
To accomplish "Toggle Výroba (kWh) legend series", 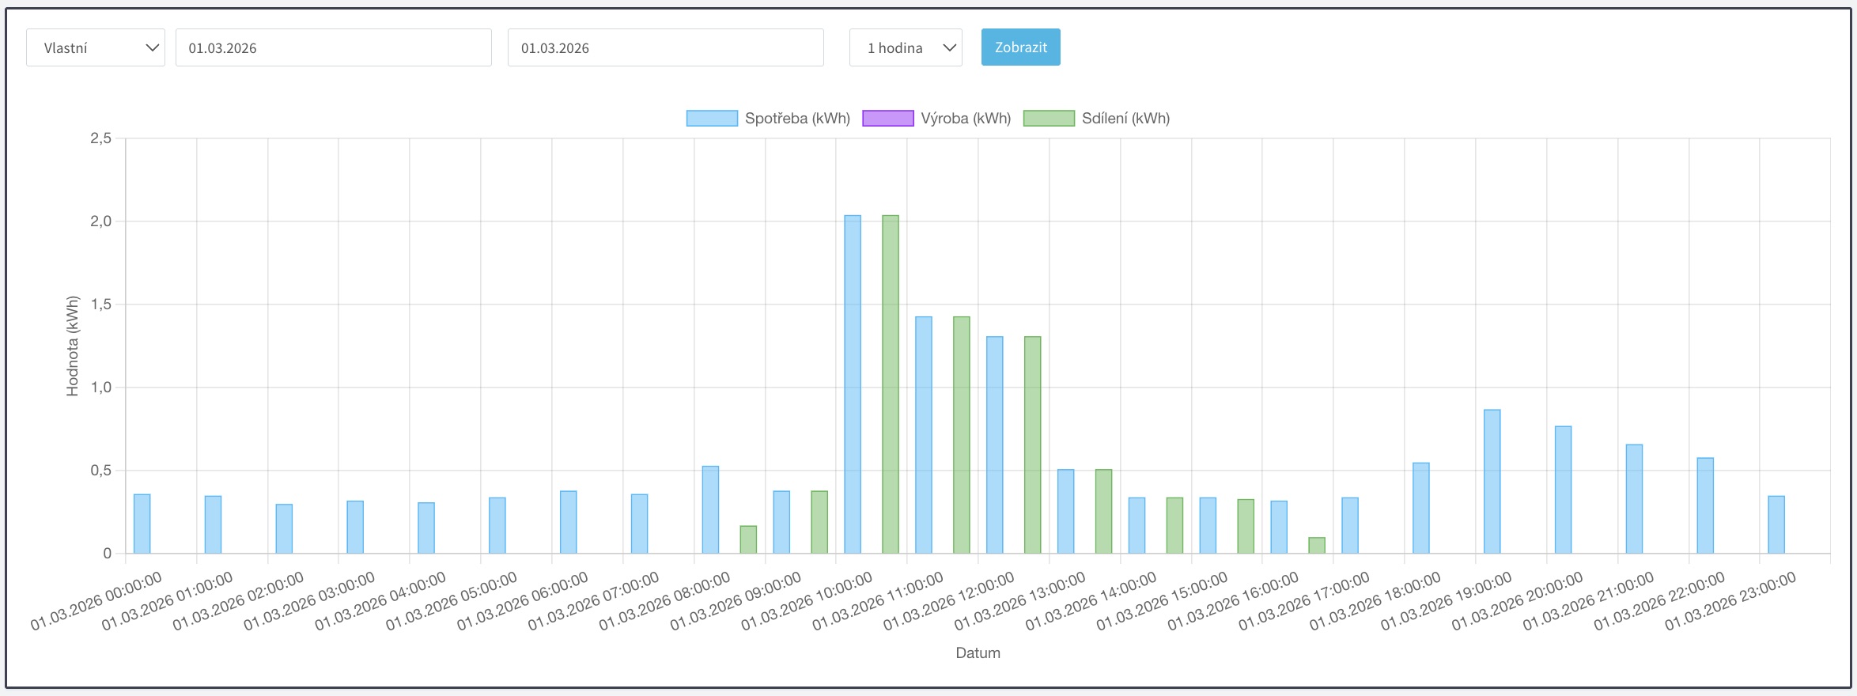I will click(x=965, y=119).
